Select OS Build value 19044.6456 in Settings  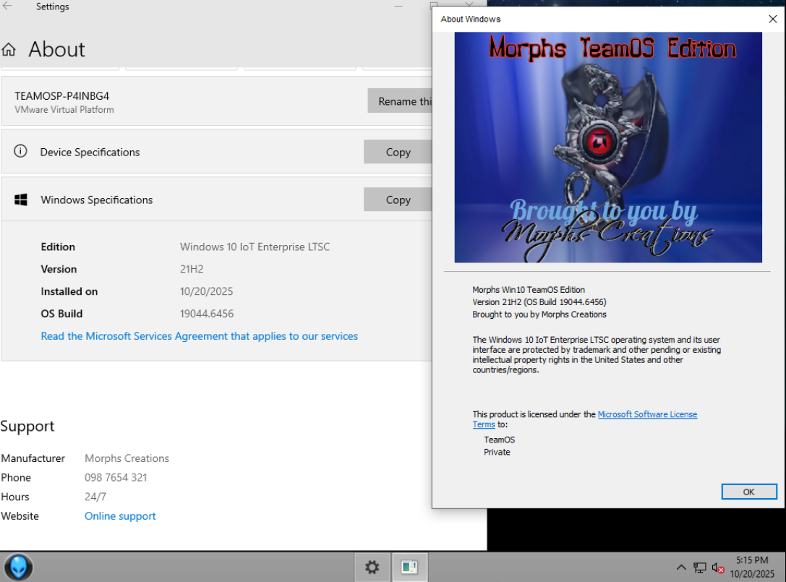207,314
